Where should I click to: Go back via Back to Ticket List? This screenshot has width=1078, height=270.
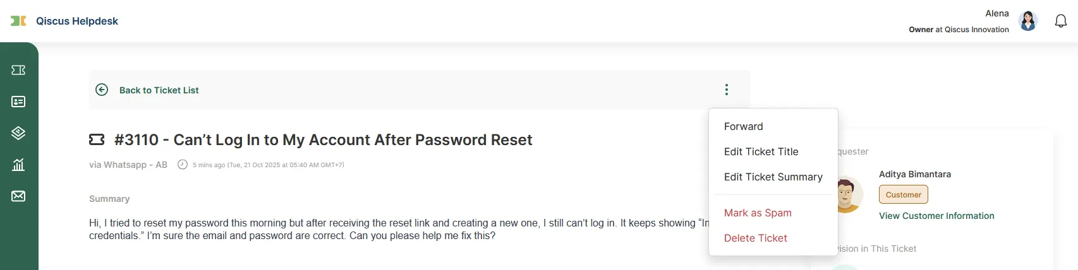pos(159,90)
